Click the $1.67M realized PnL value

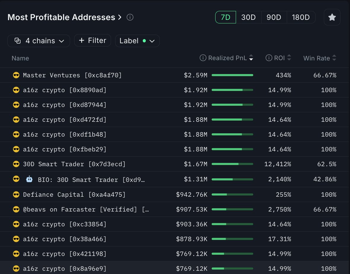[196, 164]
